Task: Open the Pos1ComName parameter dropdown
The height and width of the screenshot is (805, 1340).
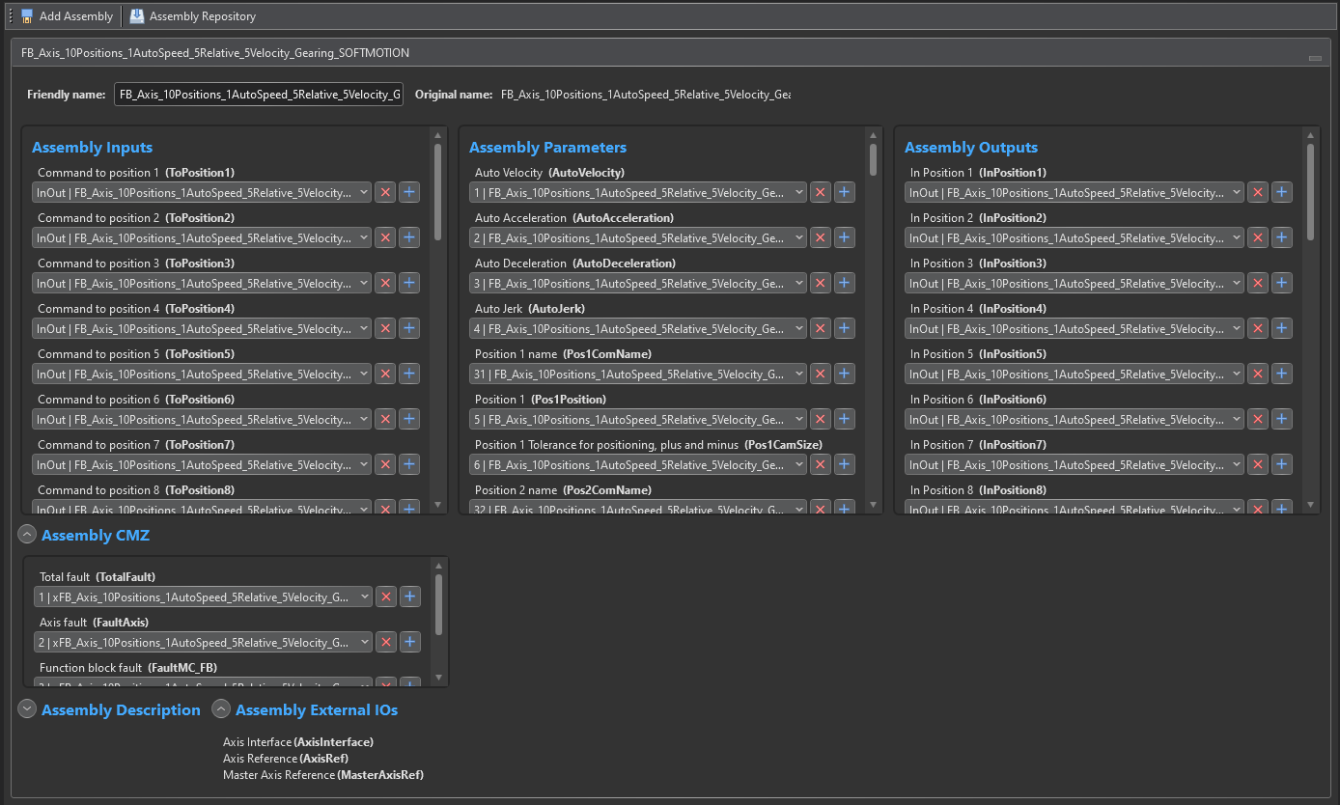Action: point(638,374)
